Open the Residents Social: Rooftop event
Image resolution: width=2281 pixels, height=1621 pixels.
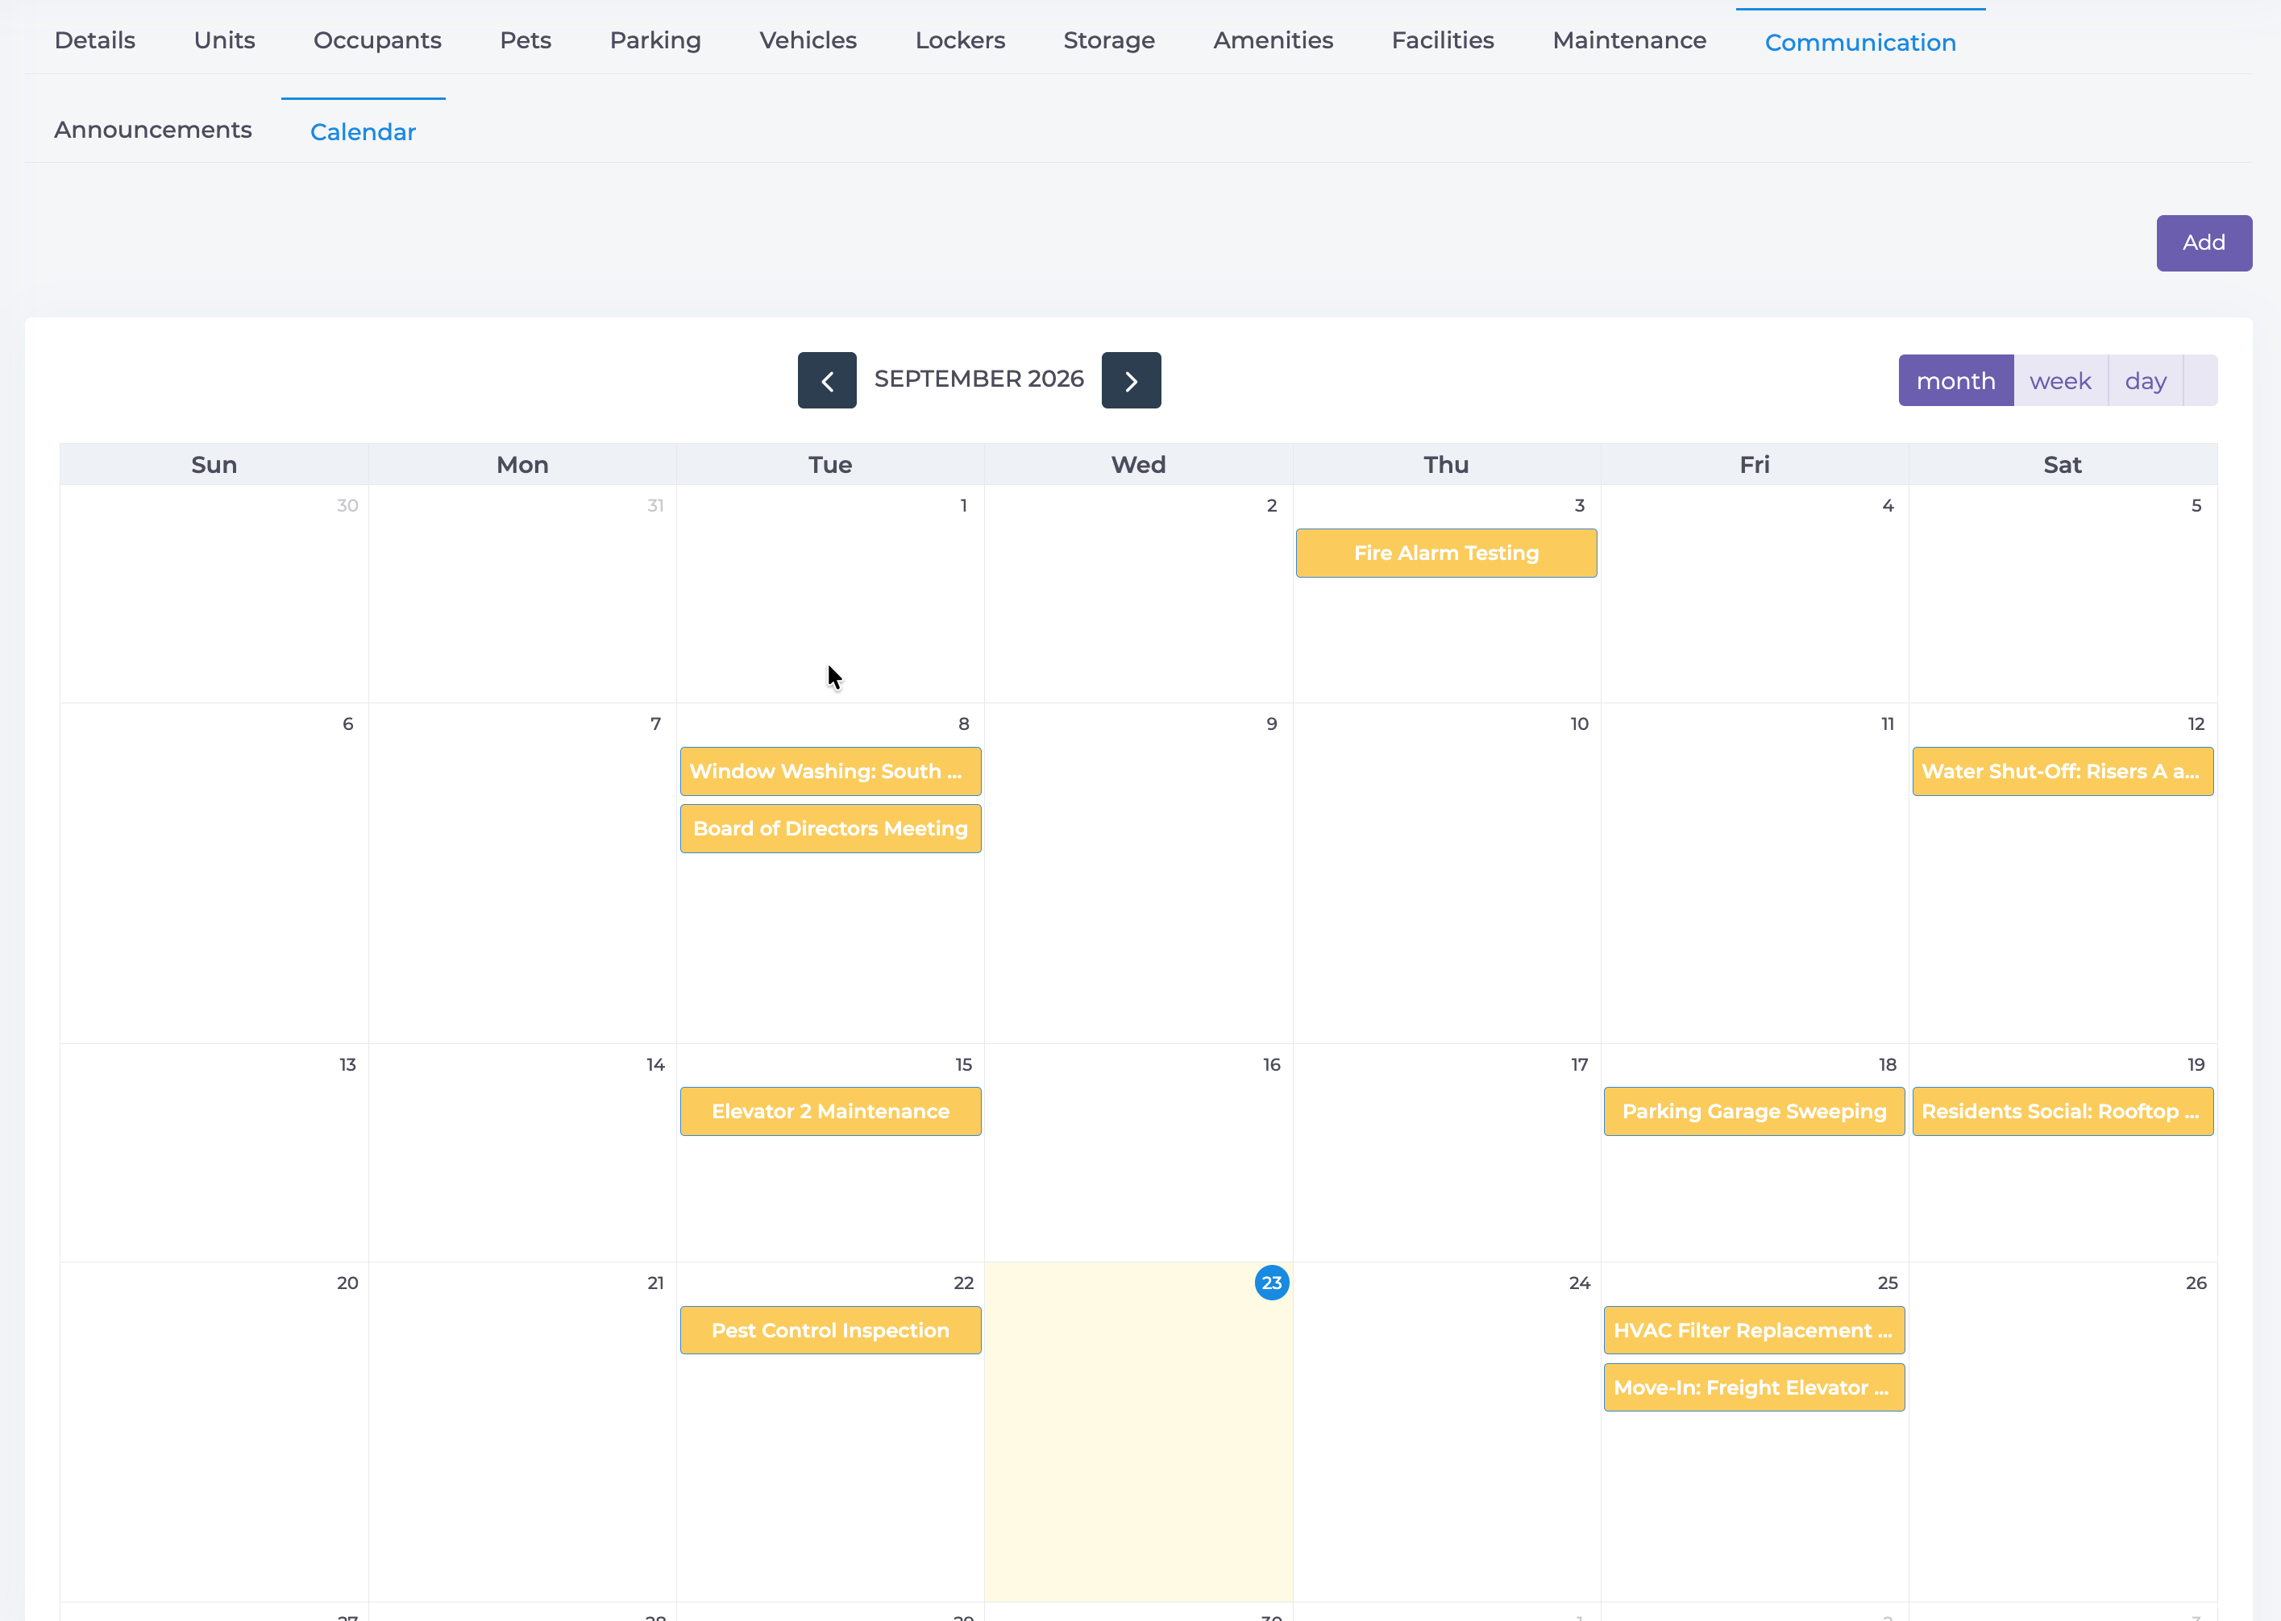click(2063, 1111)
